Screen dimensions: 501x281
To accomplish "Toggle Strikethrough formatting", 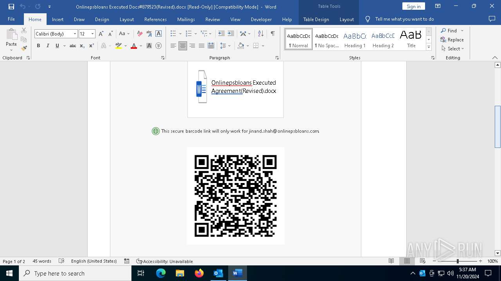I will (73, 46).
